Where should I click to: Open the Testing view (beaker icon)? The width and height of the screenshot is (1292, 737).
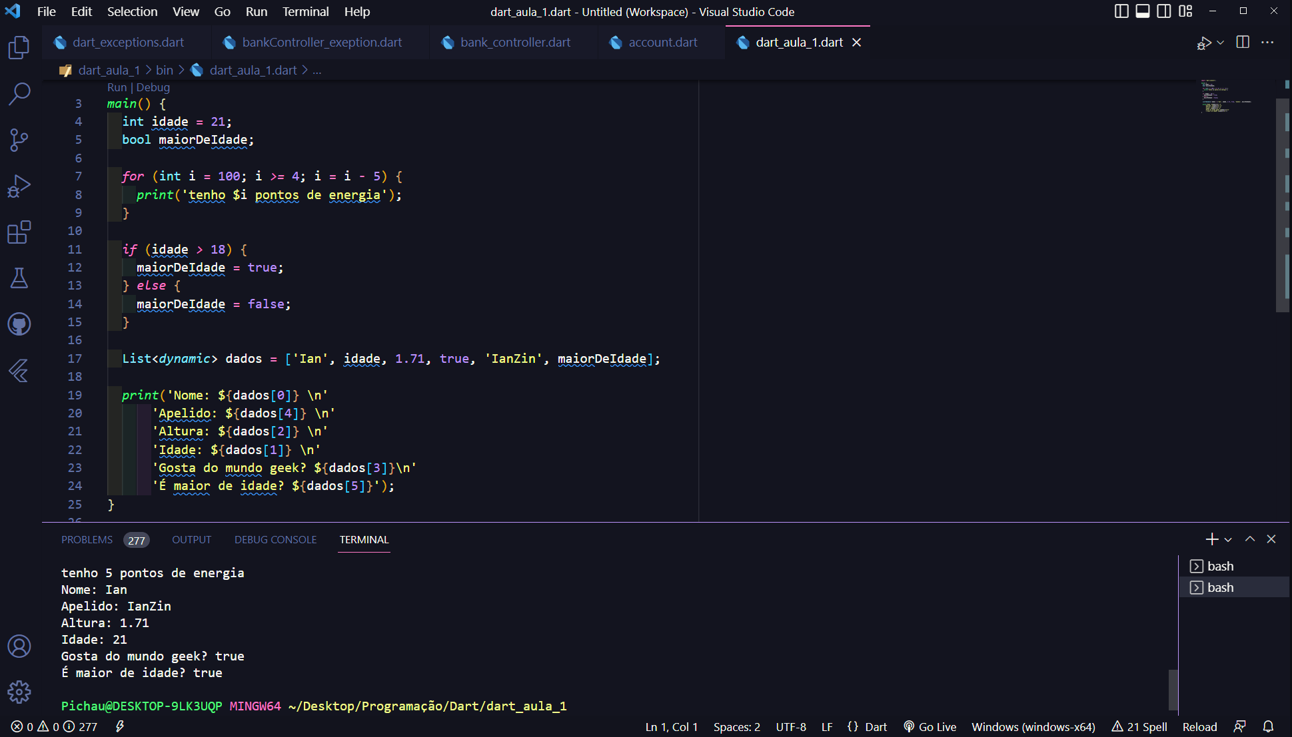point(19,278)
